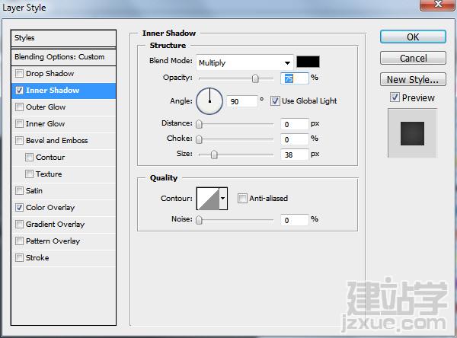Click the Cancel button

point(413,59)
